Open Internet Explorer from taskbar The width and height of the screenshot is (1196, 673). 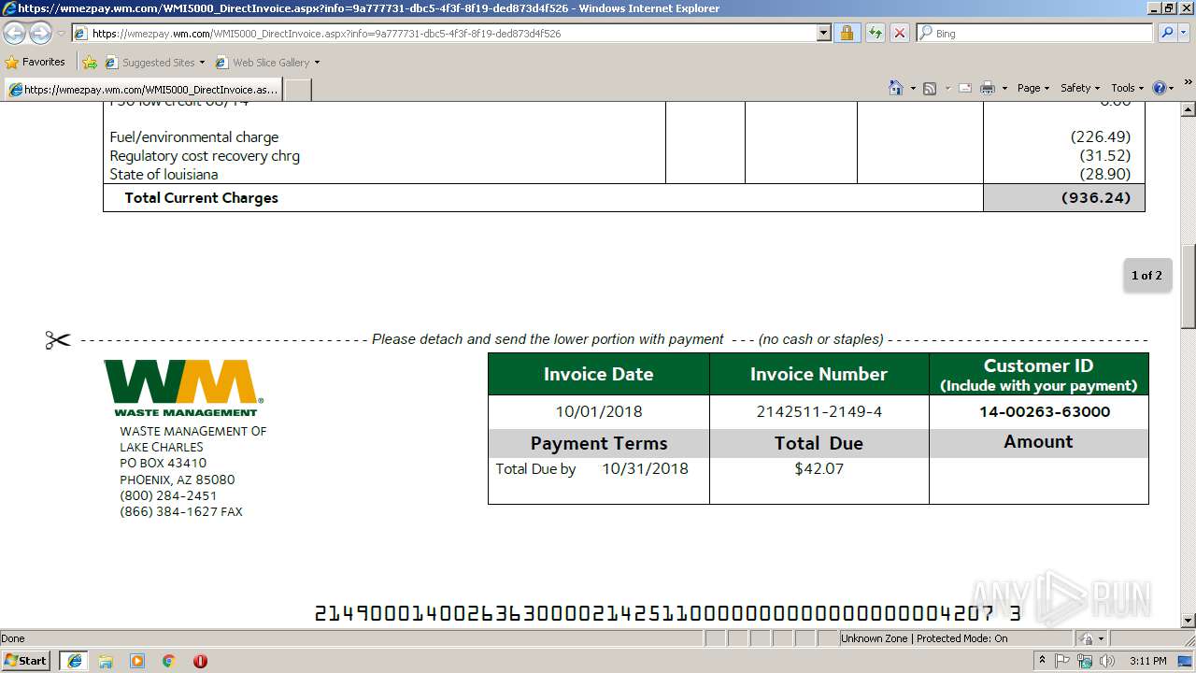(x=75, y=661)
